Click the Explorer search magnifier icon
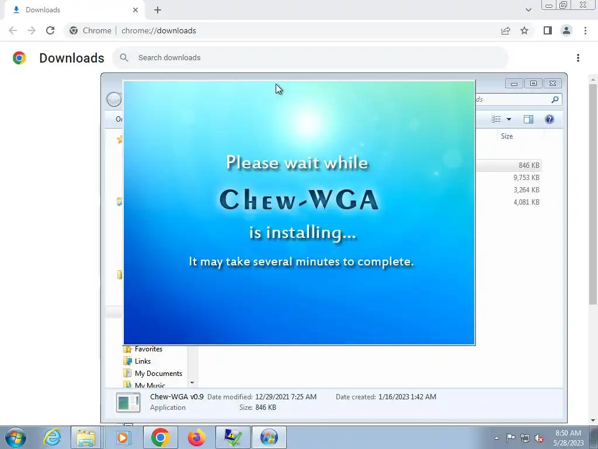 point(555,99)
